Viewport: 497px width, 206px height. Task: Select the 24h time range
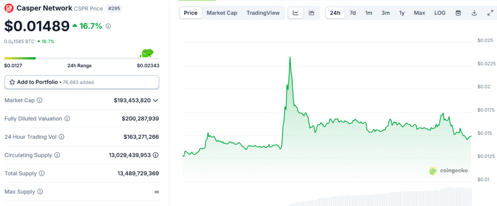[x=335, y=13]
